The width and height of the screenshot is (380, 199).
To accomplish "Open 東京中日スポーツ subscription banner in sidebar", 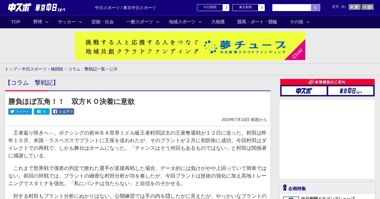I will 351,91.
